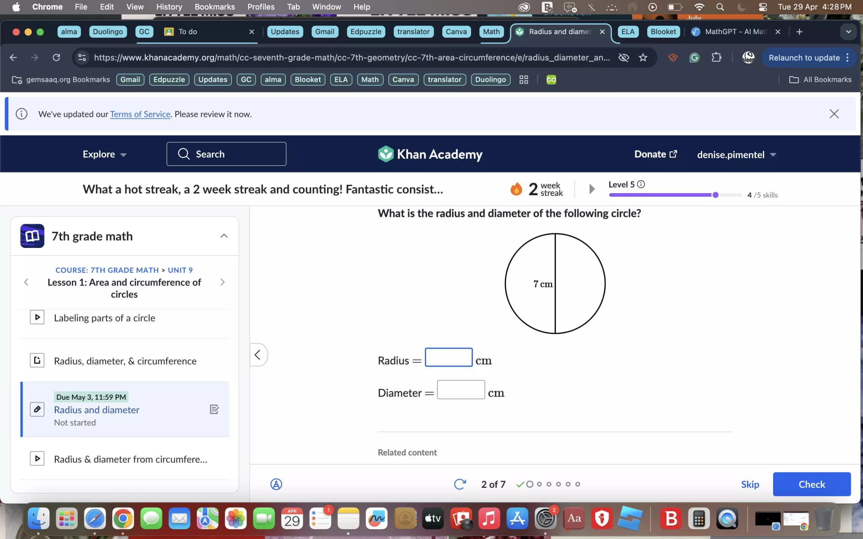Open site information icon in address bar
The height and width of the screenshot is (539, 863).
(82, 57)
